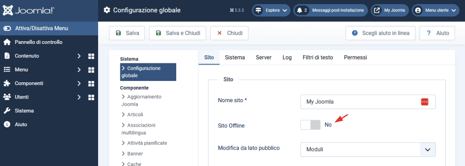This screenshot has width=465, height=166.
Task: Switch to the Server tab
Action: (264, 57)
